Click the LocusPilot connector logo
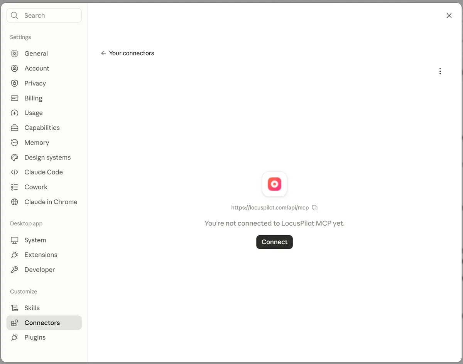This screenshot has height=364, width=463. click(274, 184)
